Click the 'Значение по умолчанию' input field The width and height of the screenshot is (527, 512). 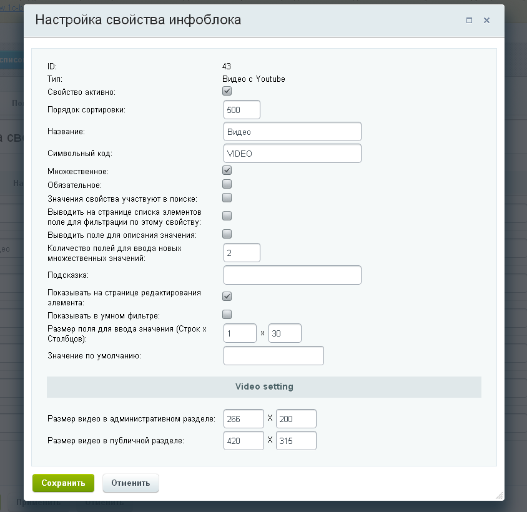pos(273,355)
